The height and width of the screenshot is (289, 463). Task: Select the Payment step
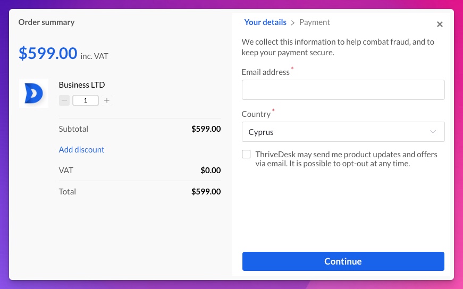click(315, 22)
